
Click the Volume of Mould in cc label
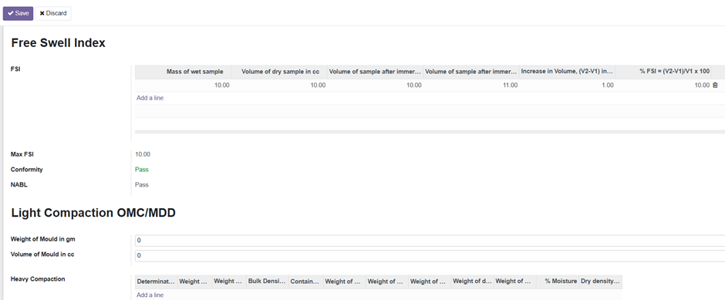[x=42, y=254]
